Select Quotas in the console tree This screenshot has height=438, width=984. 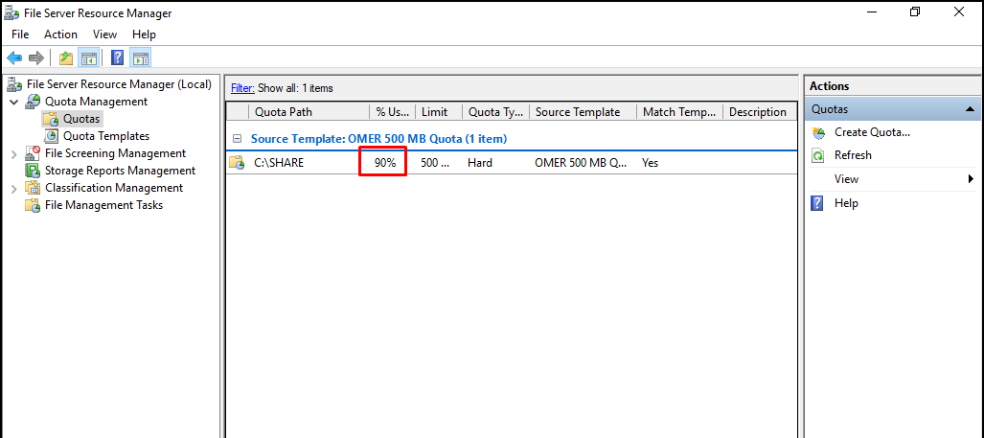[81, 119]
